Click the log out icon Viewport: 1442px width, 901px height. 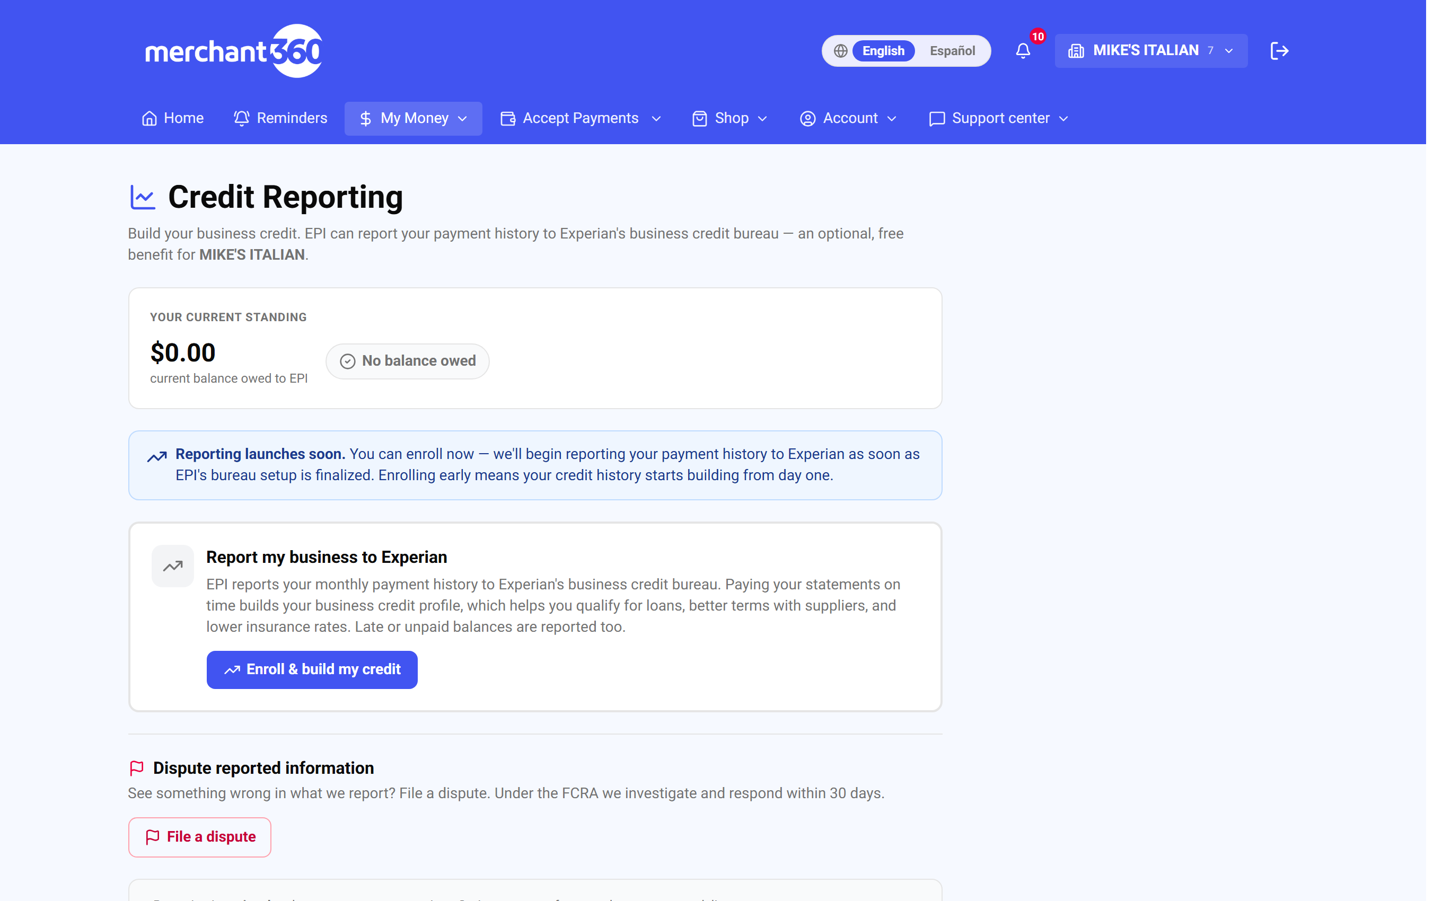tap(1279, 51)
